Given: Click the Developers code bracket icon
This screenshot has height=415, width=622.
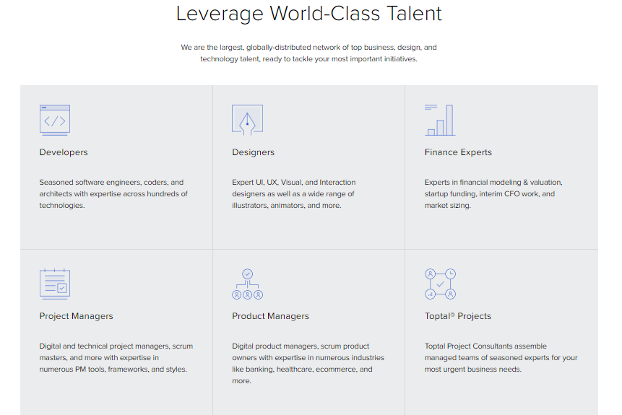Looking at the screenshot, I should click(x=55, y=120).
